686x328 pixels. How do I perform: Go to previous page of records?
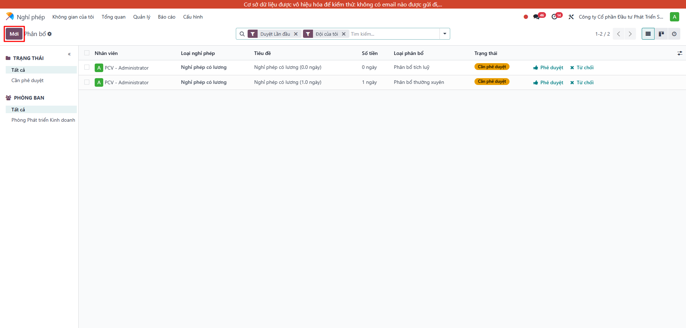[618, 34]
